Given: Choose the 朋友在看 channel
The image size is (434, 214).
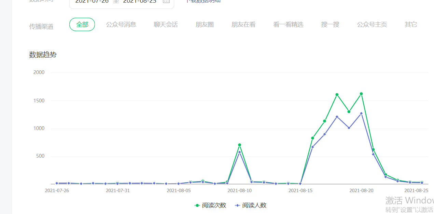Looking at the screenshot, I should coord(243,25).
